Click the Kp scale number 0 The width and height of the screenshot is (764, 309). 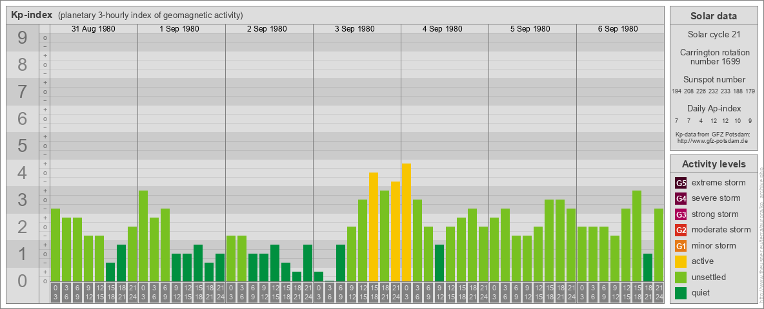23,281
